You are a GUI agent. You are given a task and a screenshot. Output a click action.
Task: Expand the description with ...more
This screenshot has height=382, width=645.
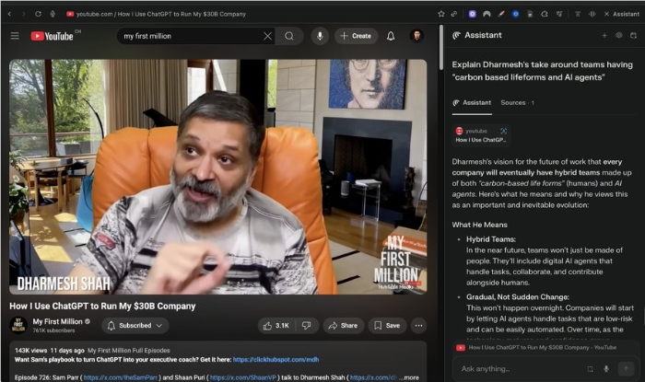click(410, 377)
